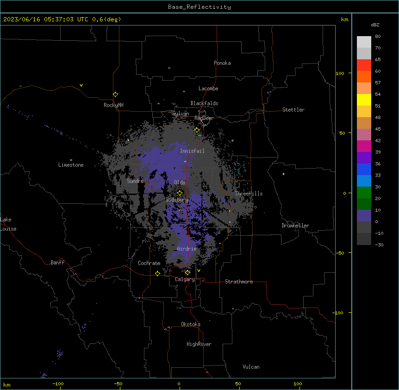The image size is (399, 390).
Task: Click the Vulcan town label
Action: click(x=251, y=367)
